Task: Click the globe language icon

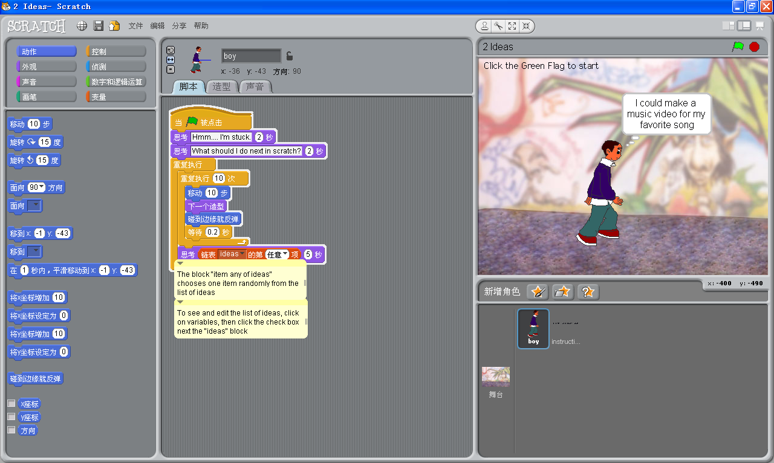Action: [x=82, y=26]
